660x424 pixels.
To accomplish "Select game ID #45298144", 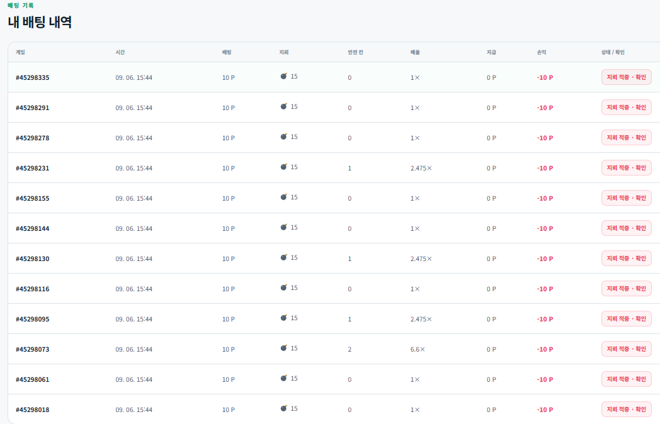I will coord(32,229).
